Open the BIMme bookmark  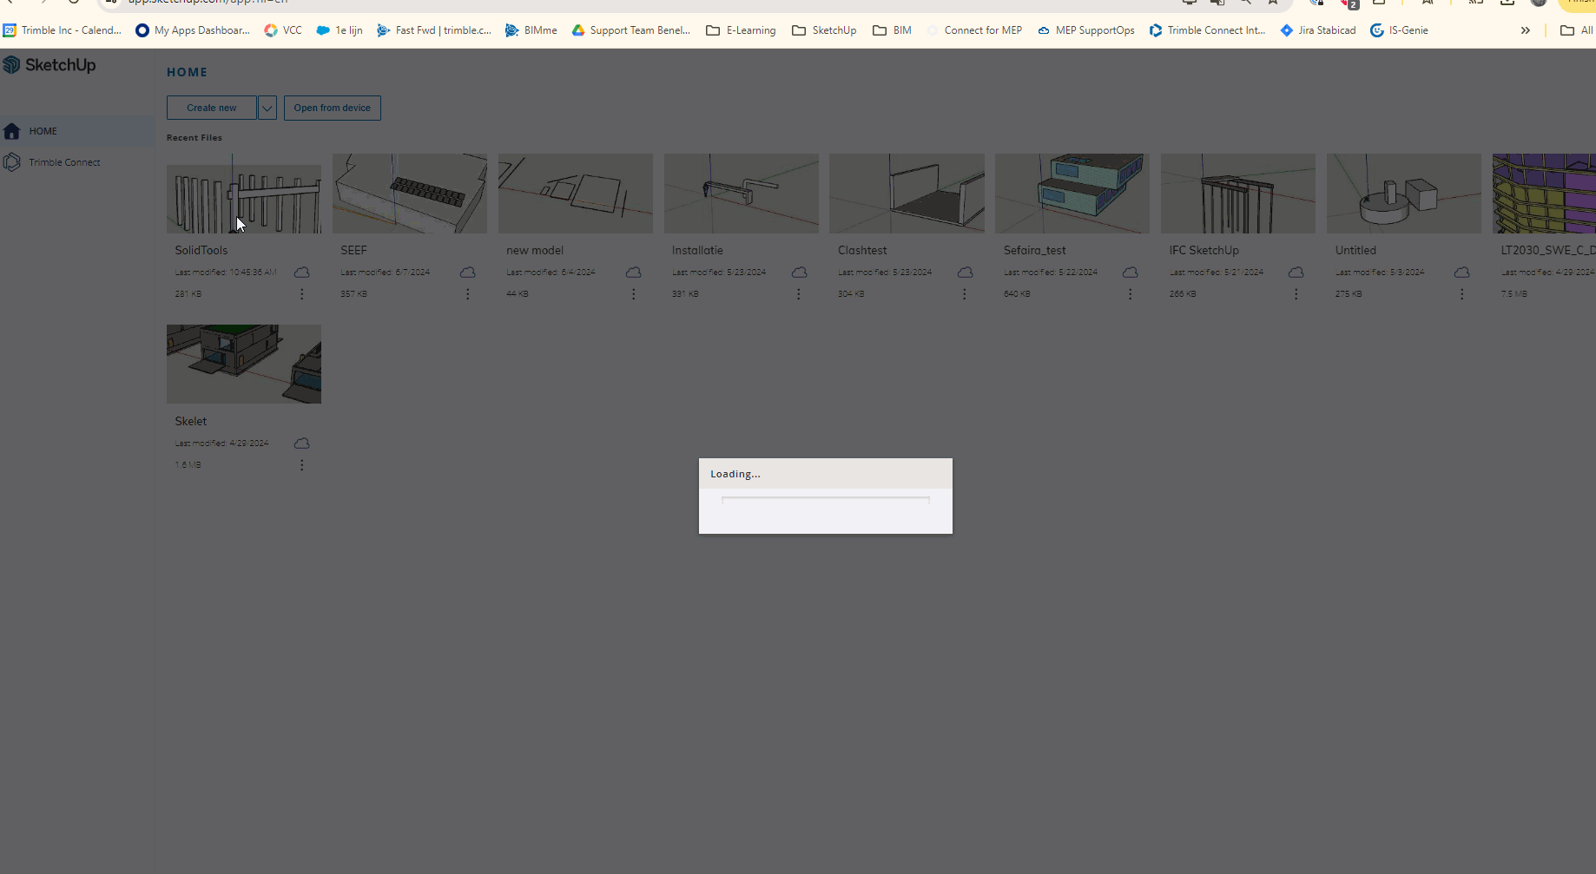coord(531,30)
